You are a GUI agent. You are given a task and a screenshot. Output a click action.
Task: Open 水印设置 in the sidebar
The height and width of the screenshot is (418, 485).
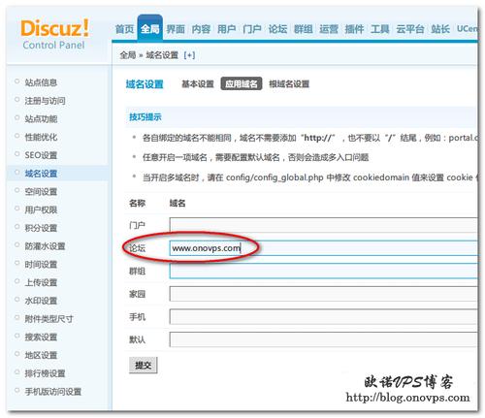[41, 301]
